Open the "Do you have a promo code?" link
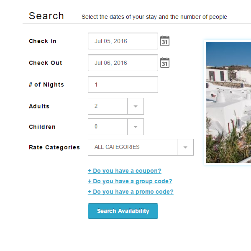The width and height of the screenshot is (251, 251). pyautogui.click(x=131, y=192)
